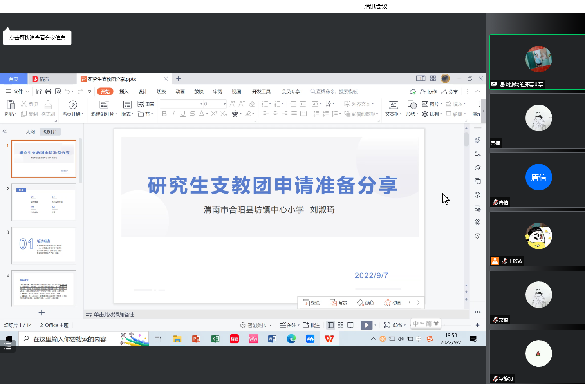Switch to the 大纲 outline tab

(x=30, y=132)
